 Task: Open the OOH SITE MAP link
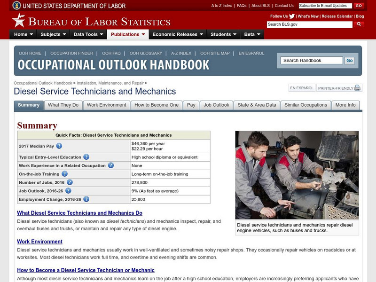click(215, 53)
